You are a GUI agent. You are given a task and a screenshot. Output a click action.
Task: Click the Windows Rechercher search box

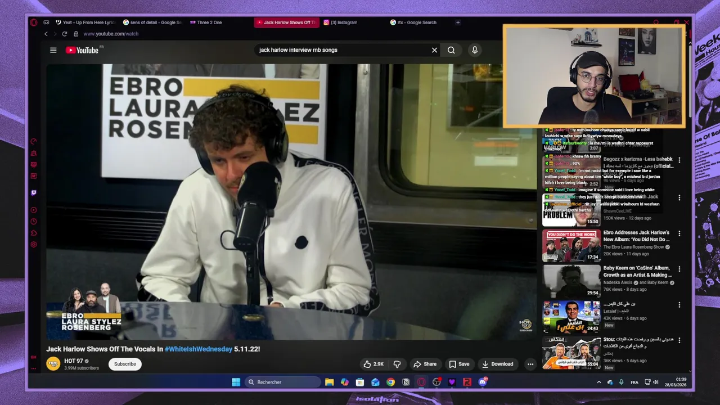click(283, 382)
